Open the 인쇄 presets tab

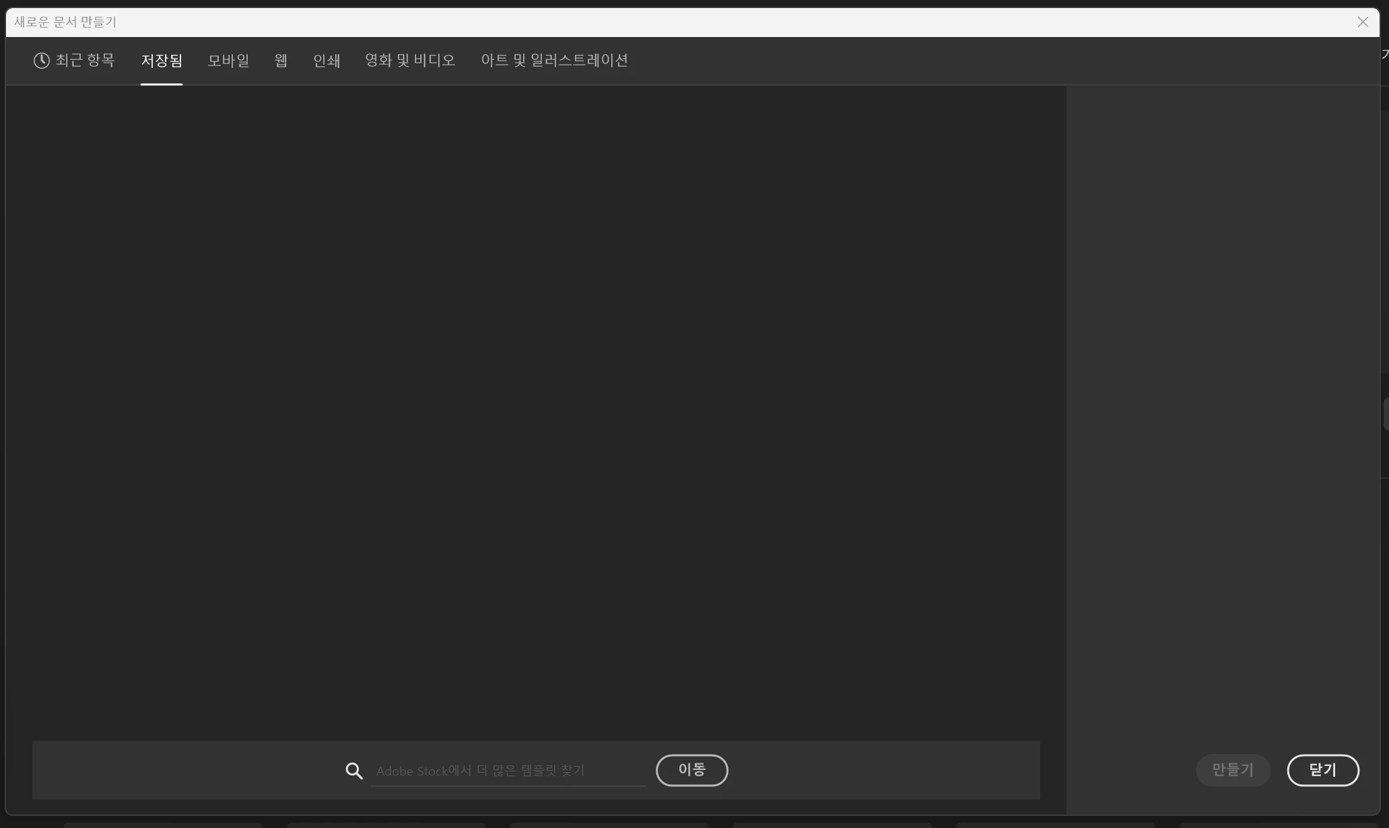(x=327, y=61)
